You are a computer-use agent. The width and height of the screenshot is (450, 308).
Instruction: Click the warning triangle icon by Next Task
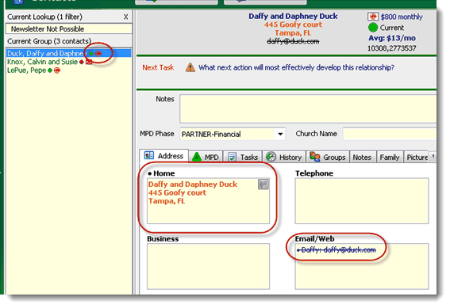tap(190, 67)
